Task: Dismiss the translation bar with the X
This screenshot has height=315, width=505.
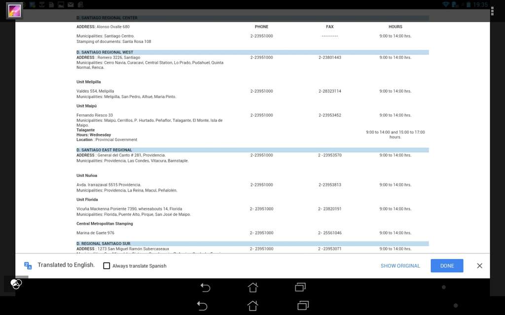Action: pyautogui.click(x=479, y=266)
